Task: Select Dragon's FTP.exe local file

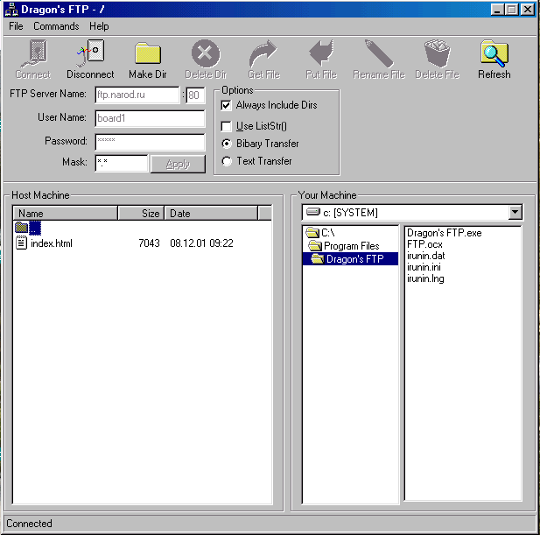Action: (x=445, y=233)
